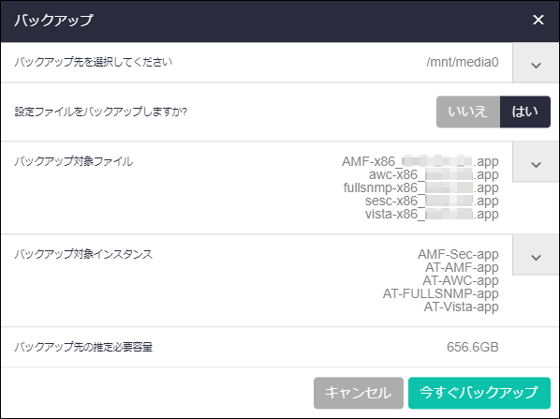Click the キャンセル button
This screenshot has height=419, width=560.
(x=359, y=393)
